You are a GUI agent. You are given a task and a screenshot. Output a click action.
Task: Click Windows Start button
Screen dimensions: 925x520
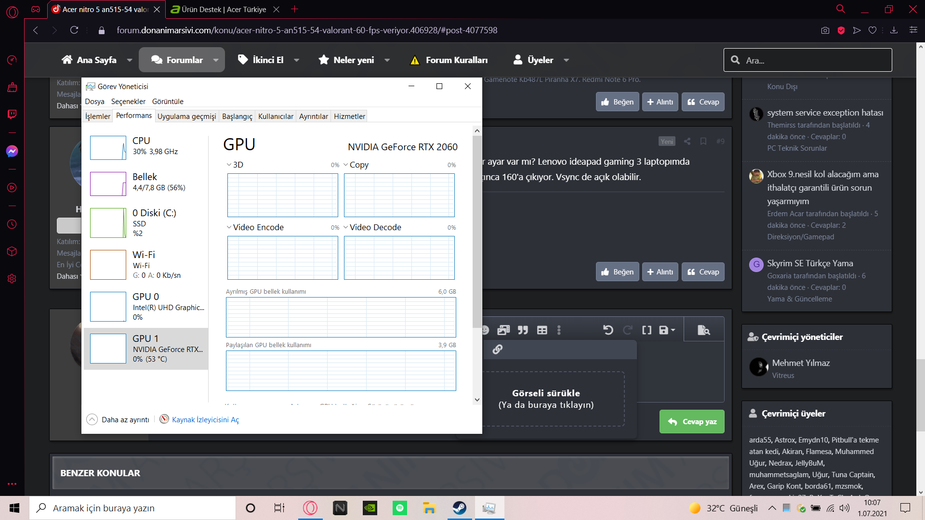click(x=14, y=508)
